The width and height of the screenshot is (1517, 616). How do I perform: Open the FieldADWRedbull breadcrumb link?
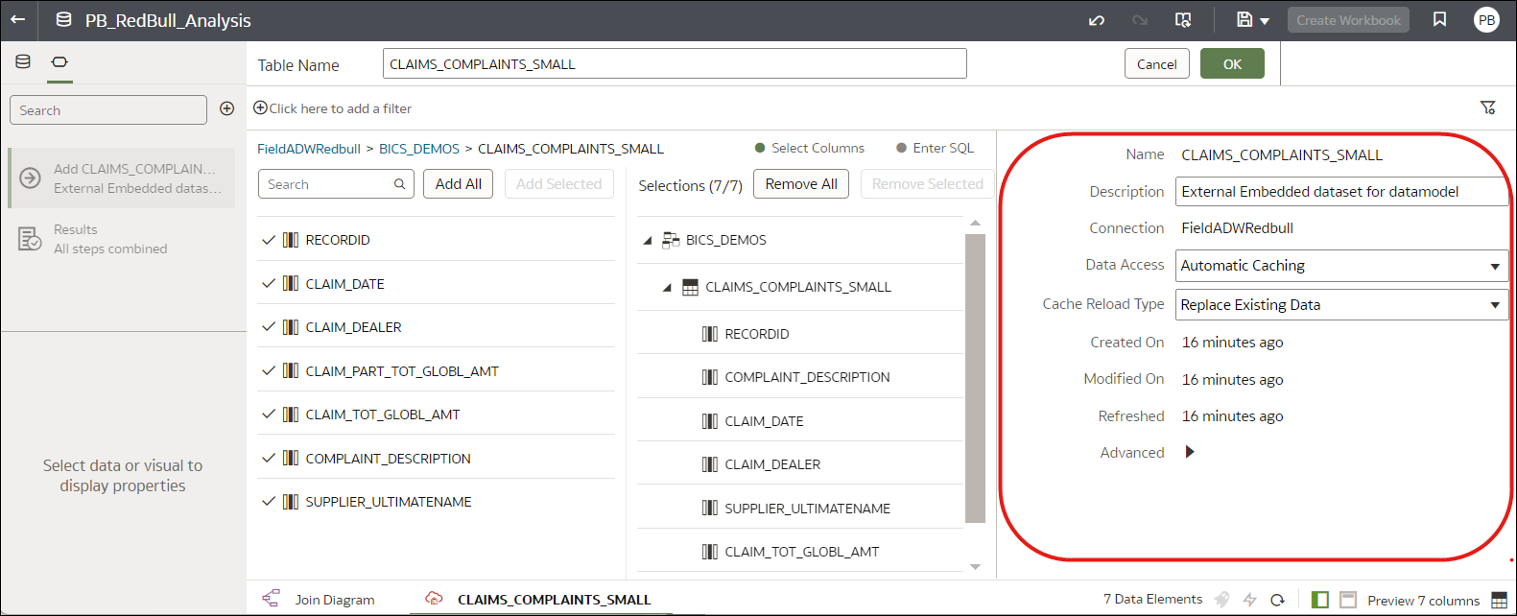[309, 149]
